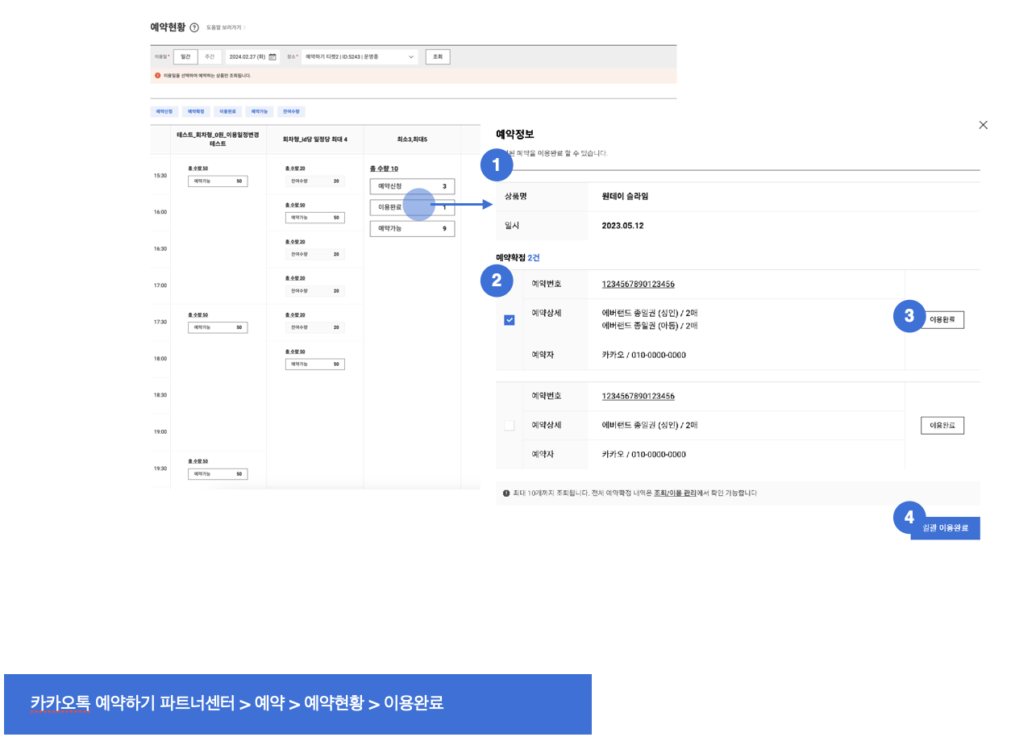Open the calendar date picker icon
Image resolution: width=1011 pixels, height=737 pixels.
click(273, 57)
